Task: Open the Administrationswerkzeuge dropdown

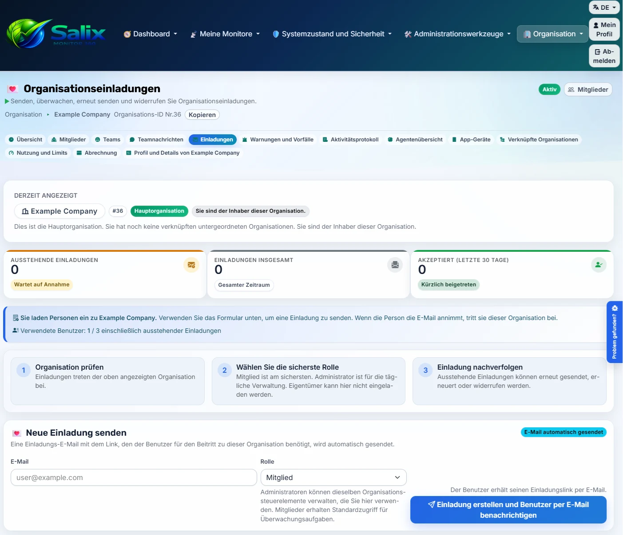Action: (x=457, y=34)
